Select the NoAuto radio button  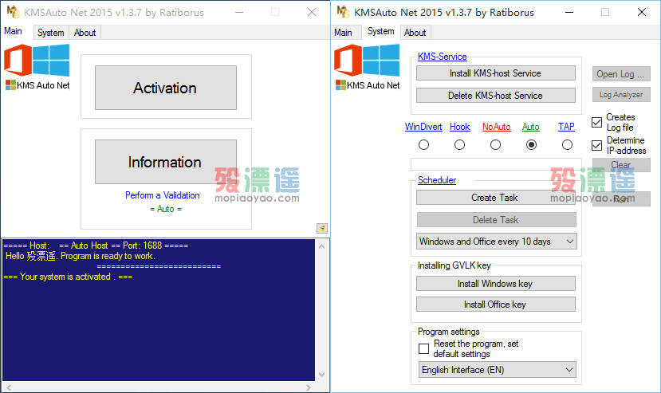(495, 144)
